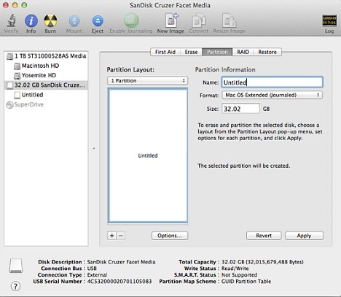Click the partition Name field
The height and width of the screenshot is (297, 341).
273,82
